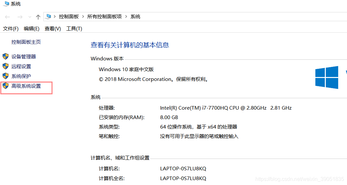347x185 pixels.
Task: Click shield icon beside 系统保护
Action: [6, 76]
